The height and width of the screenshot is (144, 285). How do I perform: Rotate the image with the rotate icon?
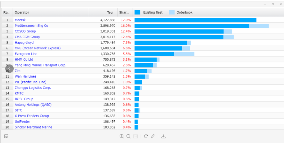pos(146,136)
